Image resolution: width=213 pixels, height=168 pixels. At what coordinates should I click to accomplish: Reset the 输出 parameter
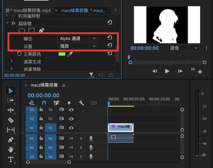tap(110, 38)
